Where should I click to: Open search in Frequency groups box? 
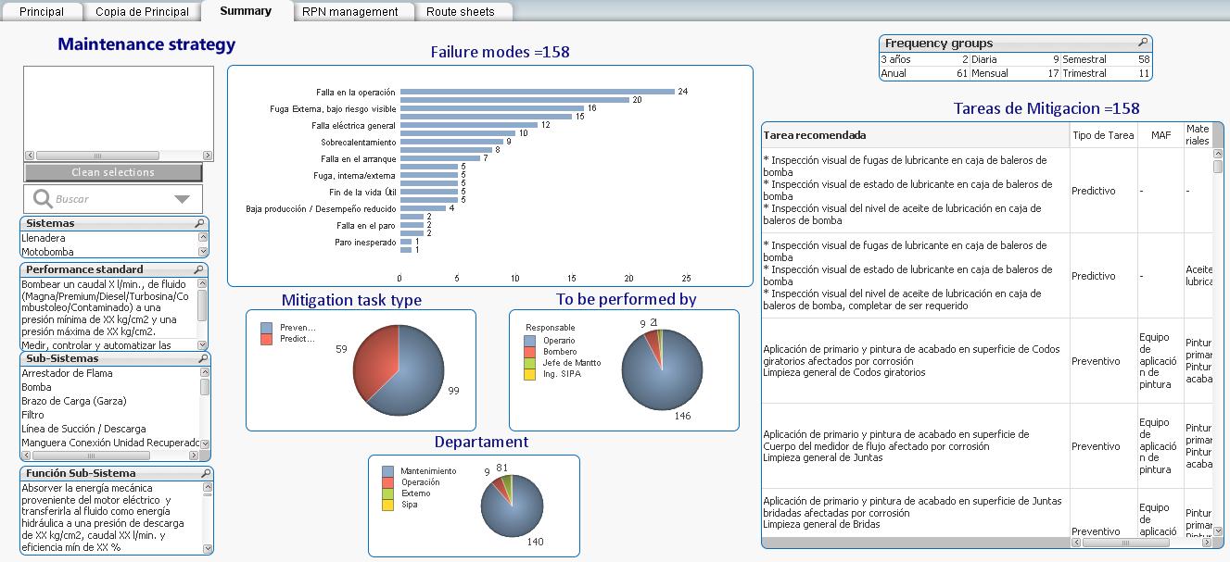[x=1143, y=44]
